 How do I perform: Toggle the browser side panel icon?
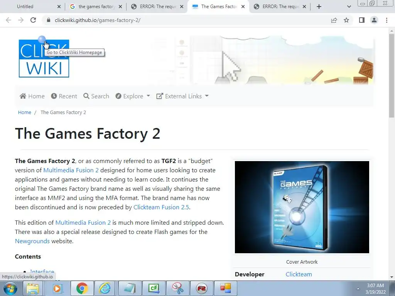[362, 20]
